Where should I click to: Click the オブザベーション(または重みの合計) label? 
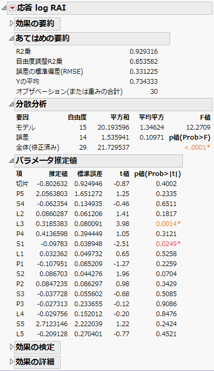[69, 92]
